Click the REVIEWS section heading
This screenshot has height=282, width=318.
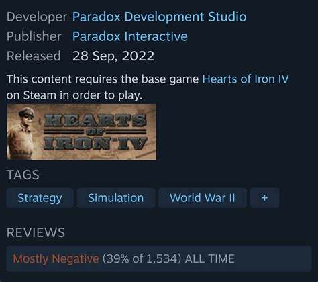point(36,232)
